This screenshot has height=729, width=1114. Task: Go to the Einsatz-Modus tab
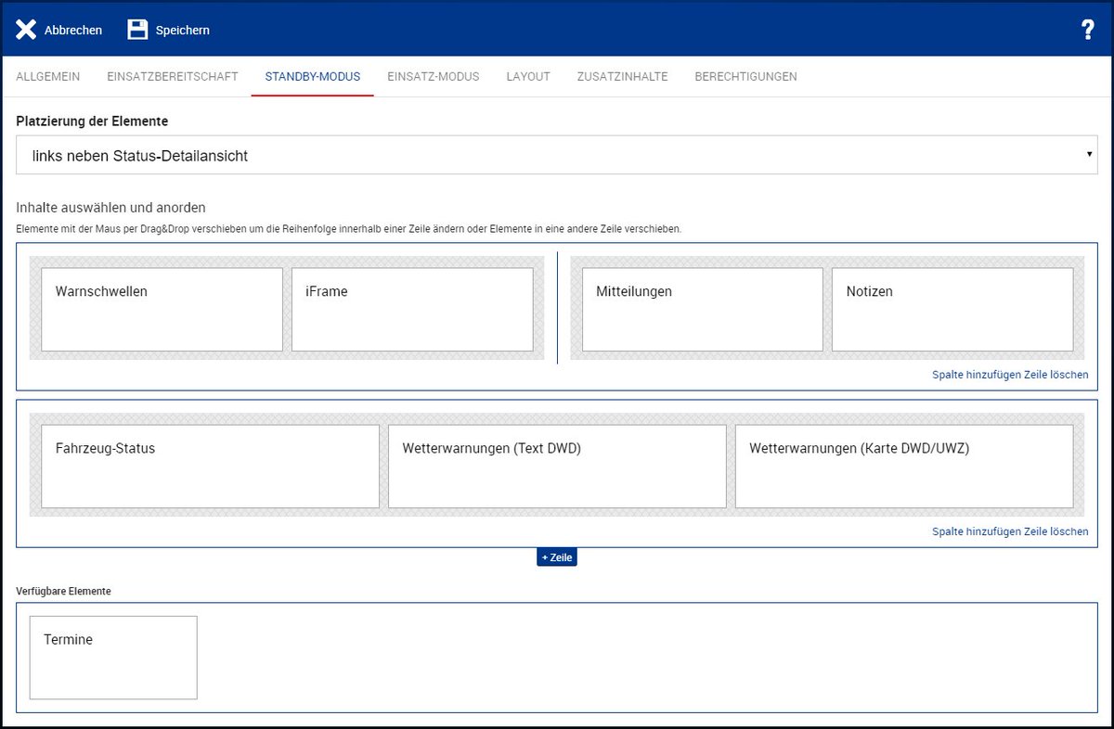pyautogui.click(x=434, y=76)
